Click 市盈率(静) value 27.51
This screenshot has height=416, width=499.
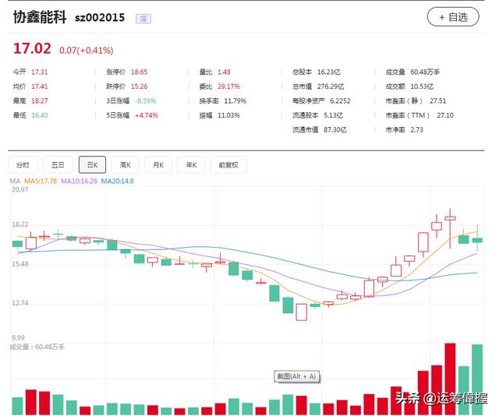tap(438, 101)
